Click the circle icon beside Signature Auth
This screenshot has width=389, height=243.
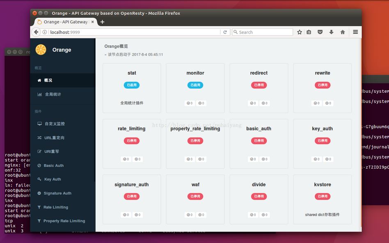point(39,193)
